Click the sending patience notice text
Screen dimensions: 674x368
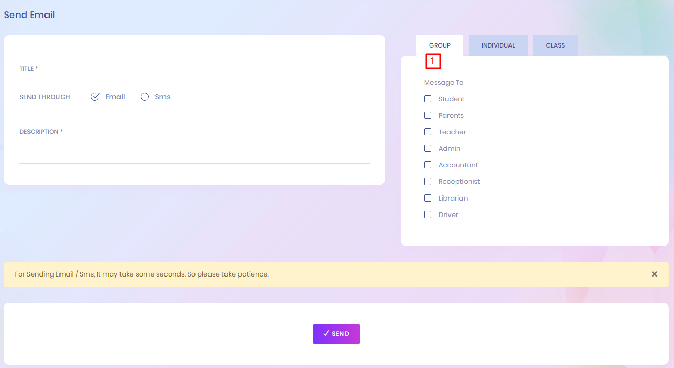tap(142, 274)
